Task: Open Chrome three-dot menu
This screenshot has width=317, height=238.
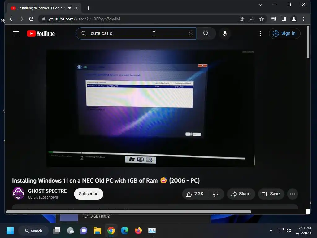Action: coord(304,19)
